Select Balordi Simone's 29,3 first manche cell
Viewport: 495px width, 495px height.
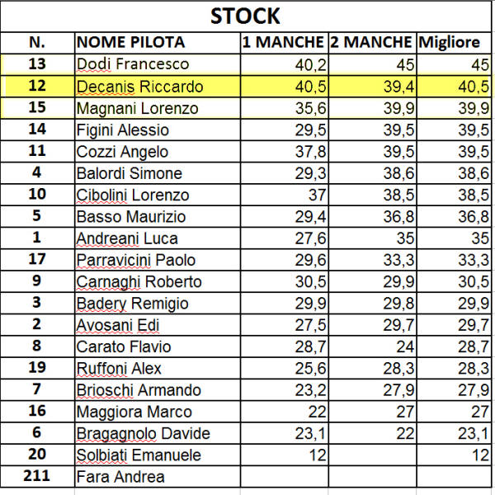(284, 173)
